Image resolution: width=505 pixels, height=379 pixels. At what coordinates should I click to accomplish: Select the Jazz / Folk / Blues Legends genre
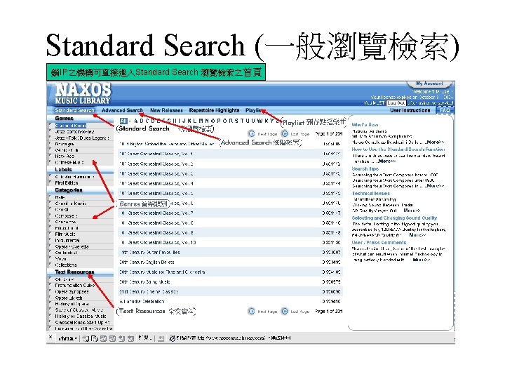pos(82,138)
